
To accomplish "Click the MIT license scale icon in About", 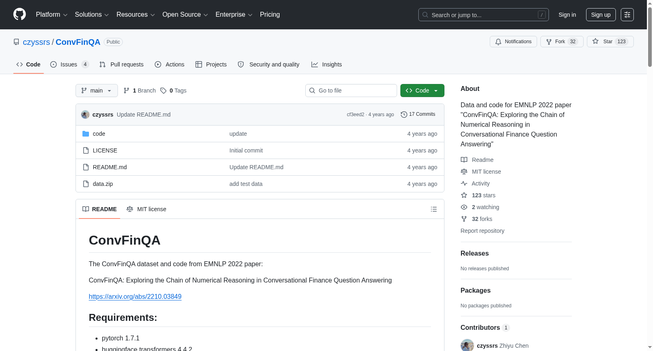I will (464, 172).
